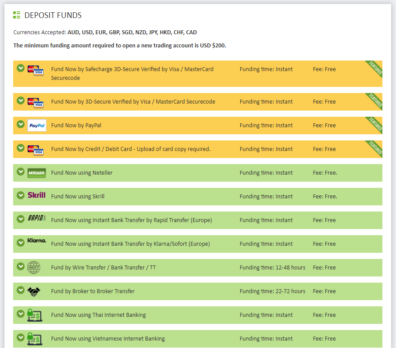396x348 pixels.
Task: Expand the Neteller funding option chevron
Action: (x=20, y=172)
